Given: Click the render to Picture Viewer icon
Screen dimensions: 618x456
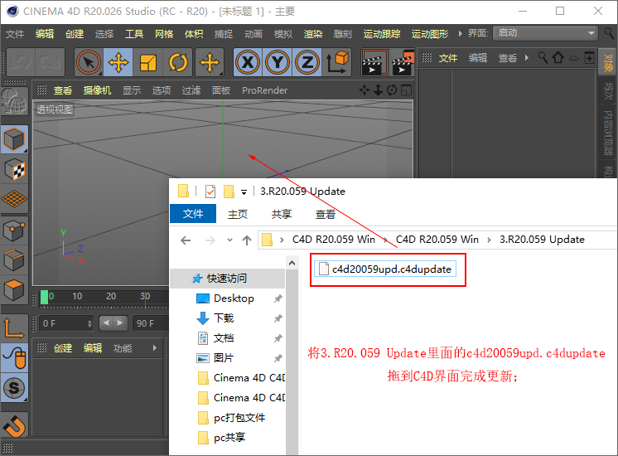Looking at the screenshot, I should click(403, 62).
